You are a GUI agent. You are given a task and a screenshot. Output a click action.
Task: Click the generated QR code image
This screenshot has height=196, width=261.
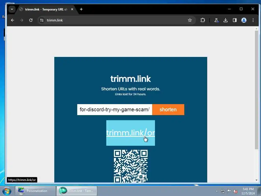point(131,166)
